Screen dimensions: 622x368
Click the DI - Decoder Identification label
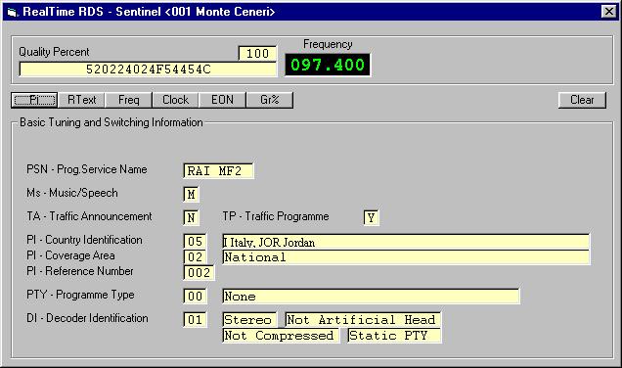[87, 318]
